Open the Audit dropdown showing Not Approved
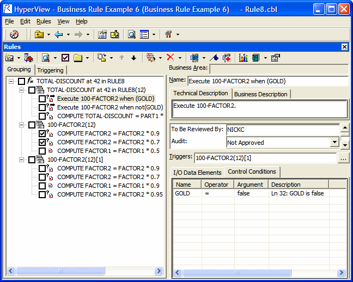The width and height of the screenshot is (353, 282). tap(334, 142)
